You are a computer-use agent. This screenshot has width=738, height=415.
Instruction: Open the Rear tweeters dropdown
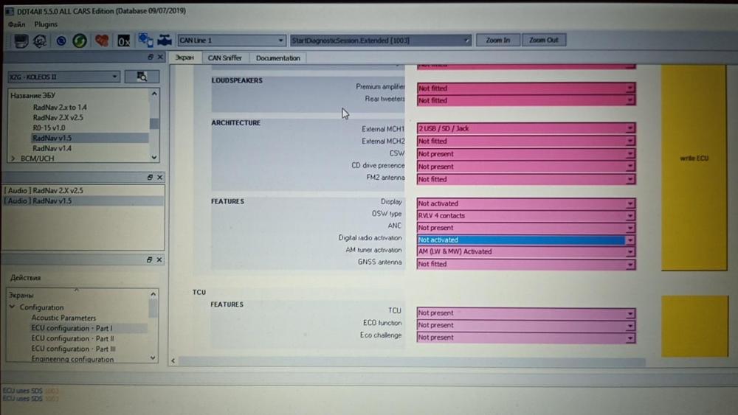(x=526, y=100)
